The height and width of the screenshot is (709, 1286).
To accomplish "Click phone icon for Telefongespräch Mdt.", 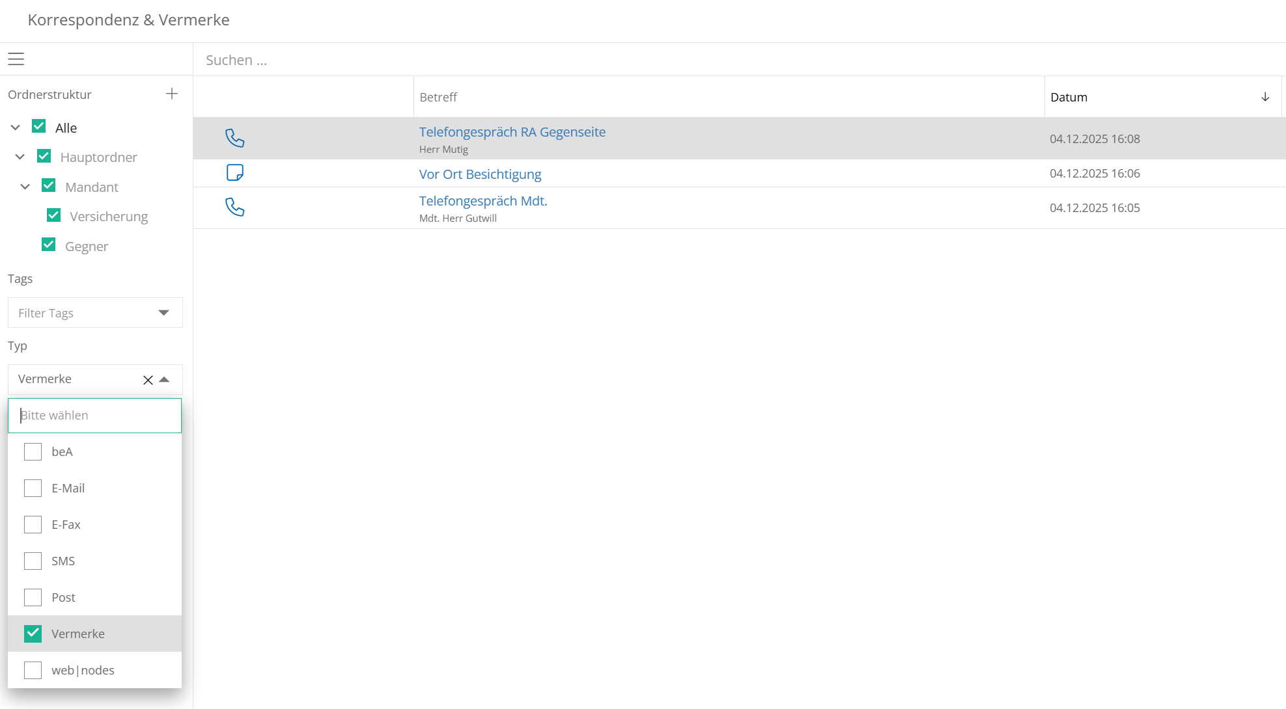I will click(x=234, y=207).
